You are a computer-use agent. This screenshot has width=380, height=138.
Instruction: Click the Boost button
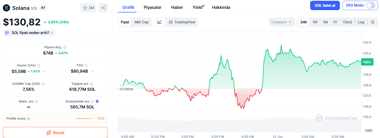click(55, 133)
